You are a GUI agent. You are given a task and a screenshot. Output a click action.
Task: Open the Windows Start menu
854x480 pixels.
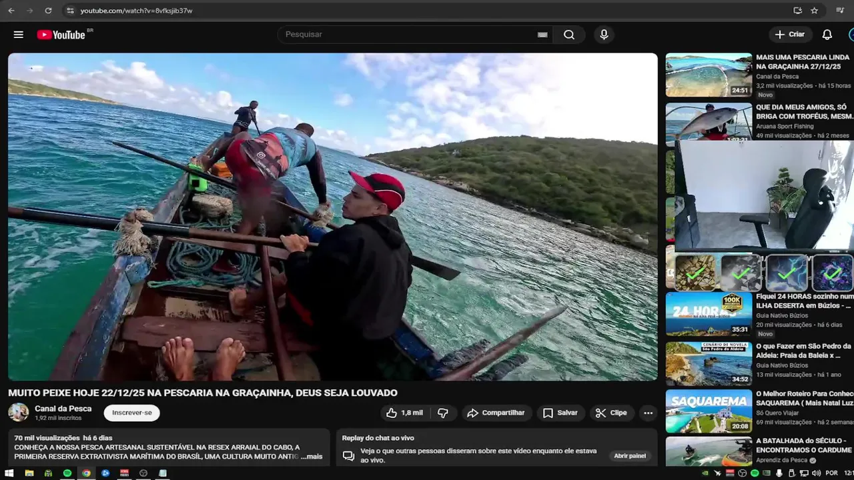click(9, 473)
